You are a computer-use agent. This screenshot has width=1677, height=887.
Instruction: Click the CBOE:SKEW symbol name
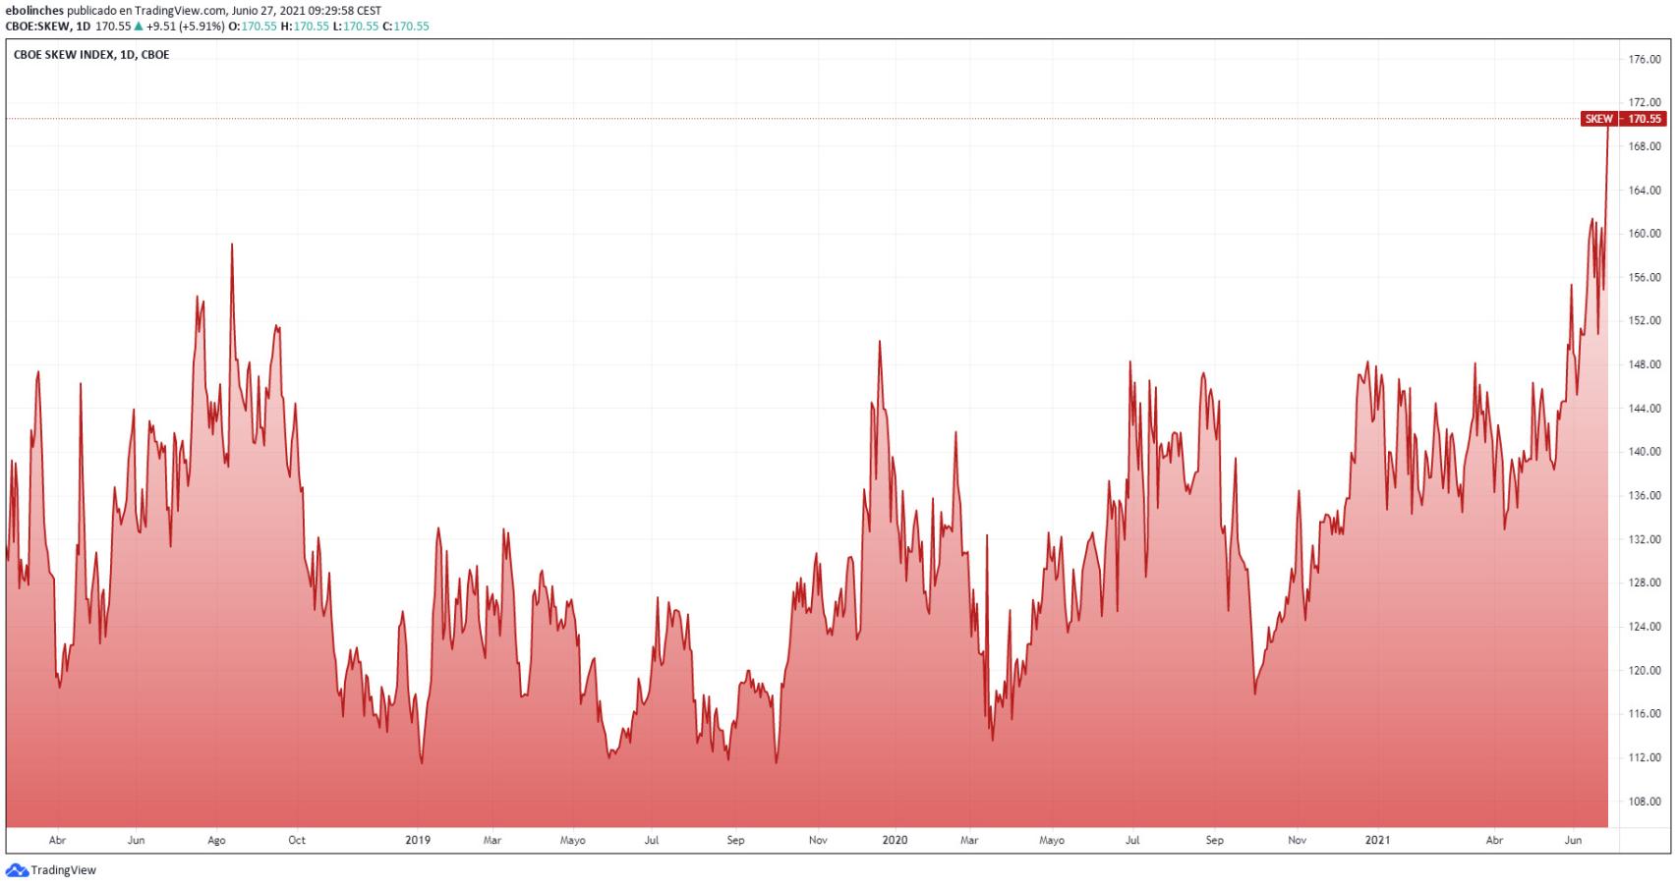click(x=37, y=28)
